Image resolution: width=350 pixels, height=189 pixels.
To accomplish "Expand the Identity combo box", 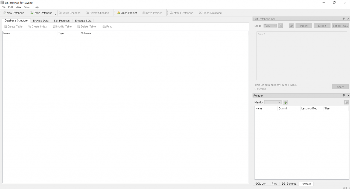I will click(x=273, y=102).
